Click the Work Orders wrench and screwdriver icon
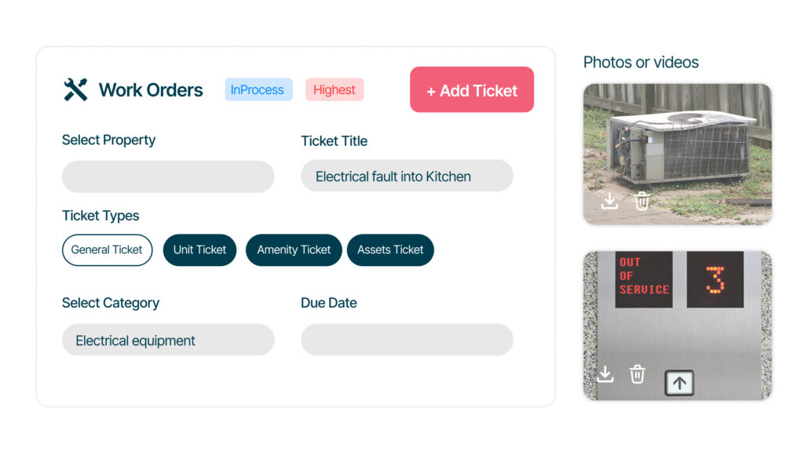This screenshot has height=459, width=804. 75,90
